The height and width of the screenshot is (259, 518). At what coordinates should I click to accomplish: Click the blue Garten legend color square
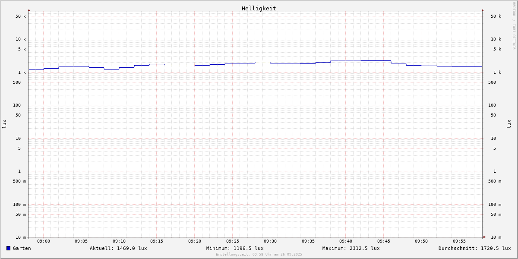[8, 248]
